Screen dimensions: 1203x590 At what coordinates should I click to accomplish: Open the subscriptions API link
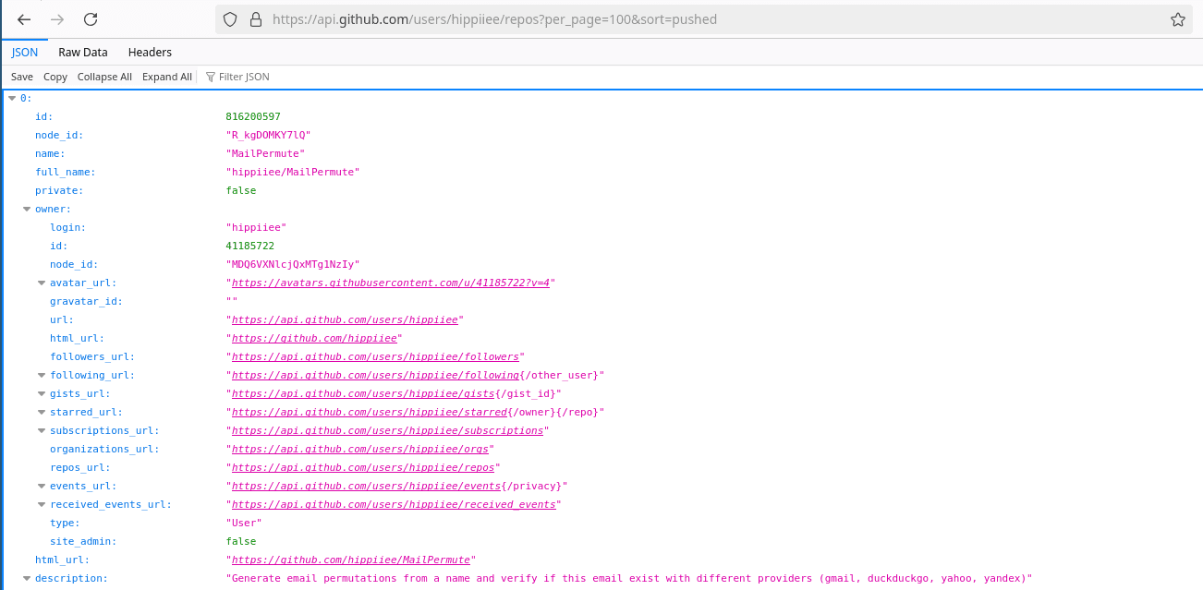coord(387,430)
